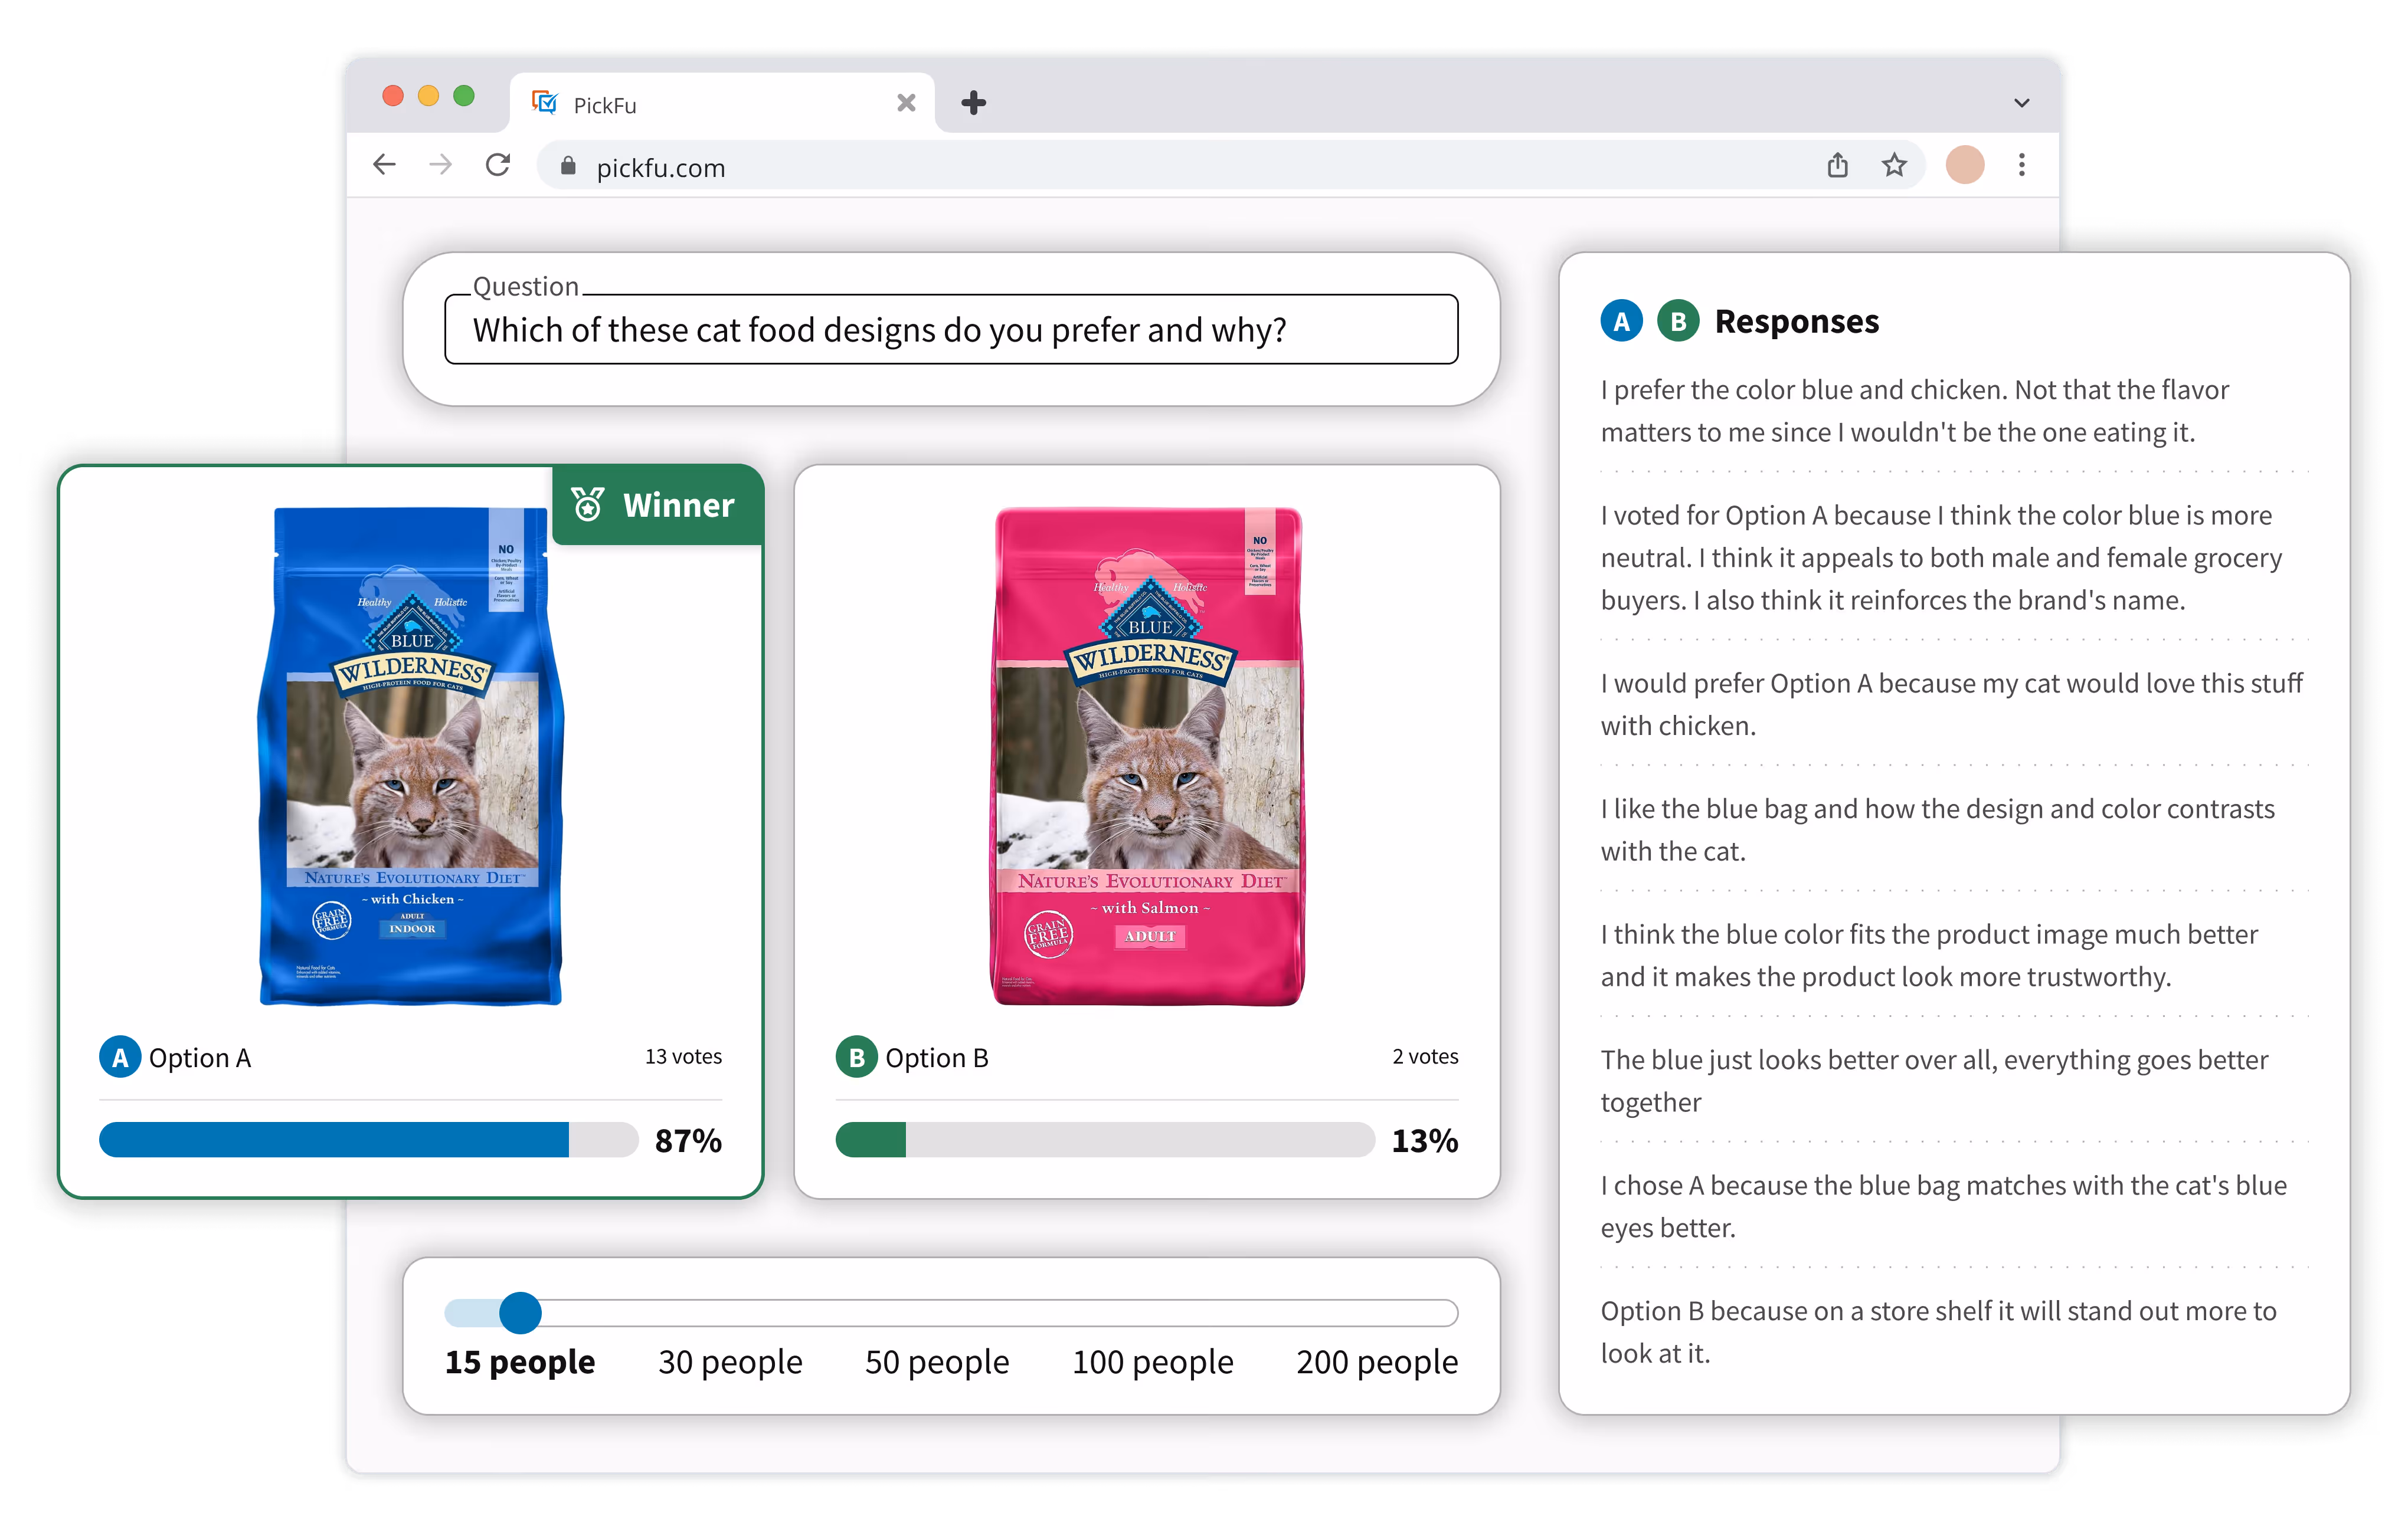Select the 30 people audience option
The image size is (2408, 1529).
730,1362
